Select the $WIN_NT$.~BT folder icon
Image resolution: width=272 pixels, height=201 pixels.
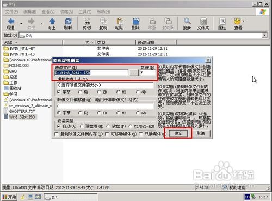tap(6, 48)
